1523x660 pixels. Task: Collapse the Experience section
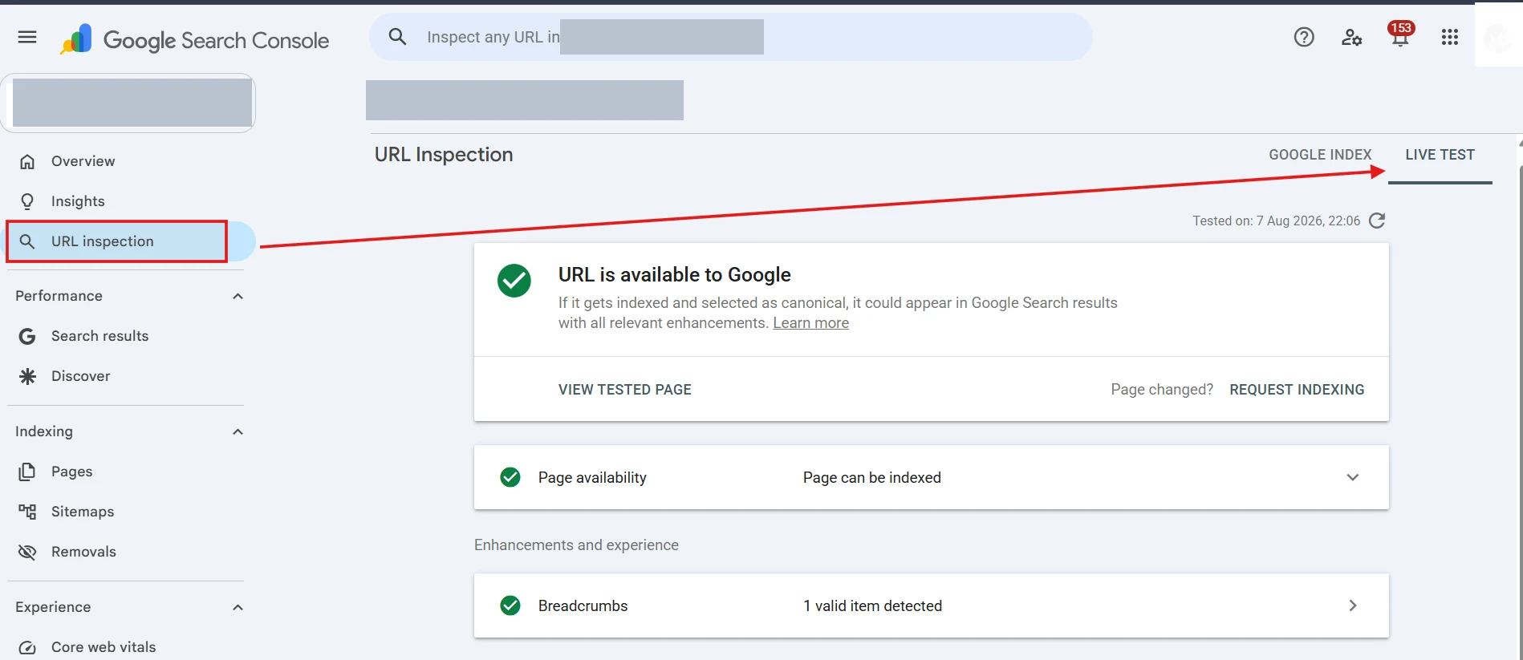pos(238,607)
